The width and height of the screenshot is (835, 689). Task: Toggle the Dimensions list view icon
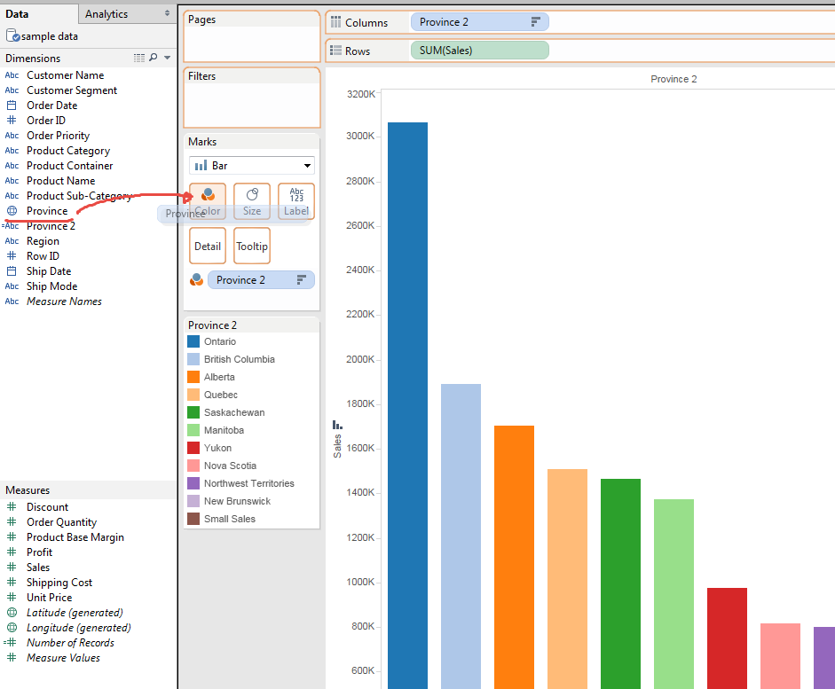coord(139,58)
